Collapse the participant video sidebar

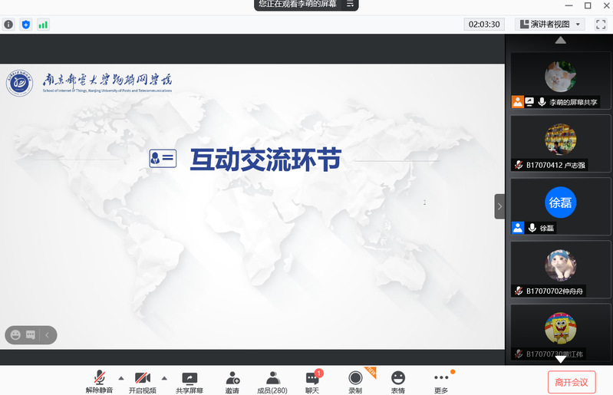(x=499, y=206)
